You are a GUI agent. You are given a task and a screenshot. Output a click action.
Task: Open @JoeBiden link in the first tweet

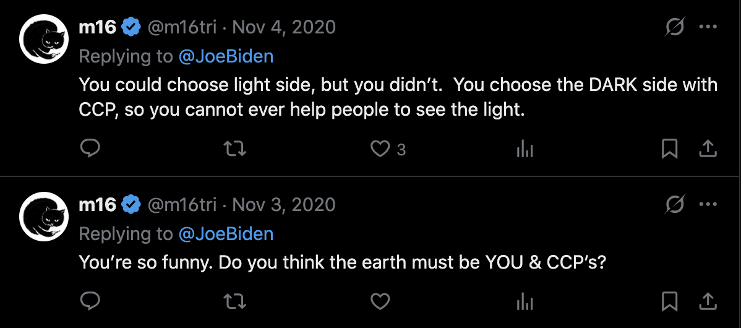226,56
